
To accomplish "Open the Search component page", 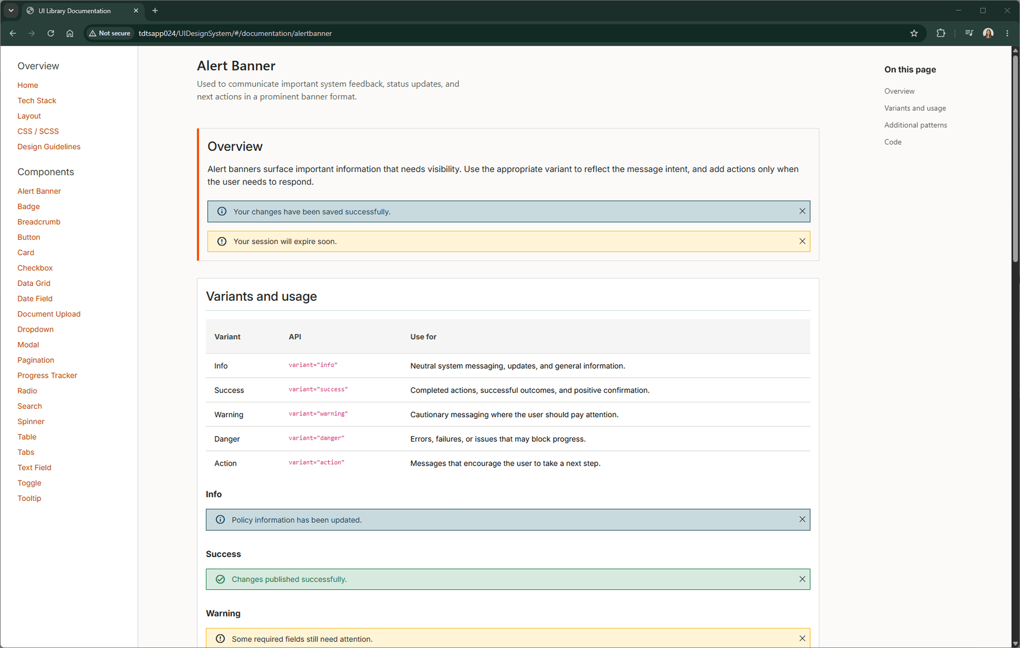I will coord(30,406).
